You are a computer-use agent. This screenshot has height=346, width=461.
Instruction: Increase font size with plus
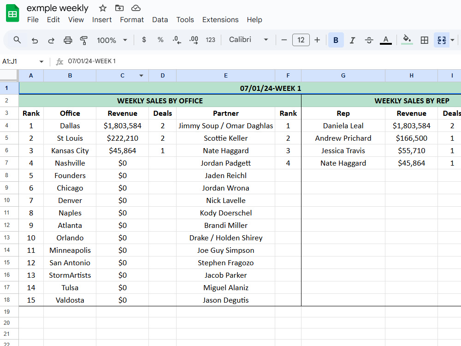tap(317, 40)
